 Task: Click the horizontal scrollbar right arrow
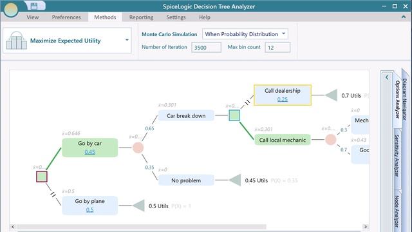(366, 227)
